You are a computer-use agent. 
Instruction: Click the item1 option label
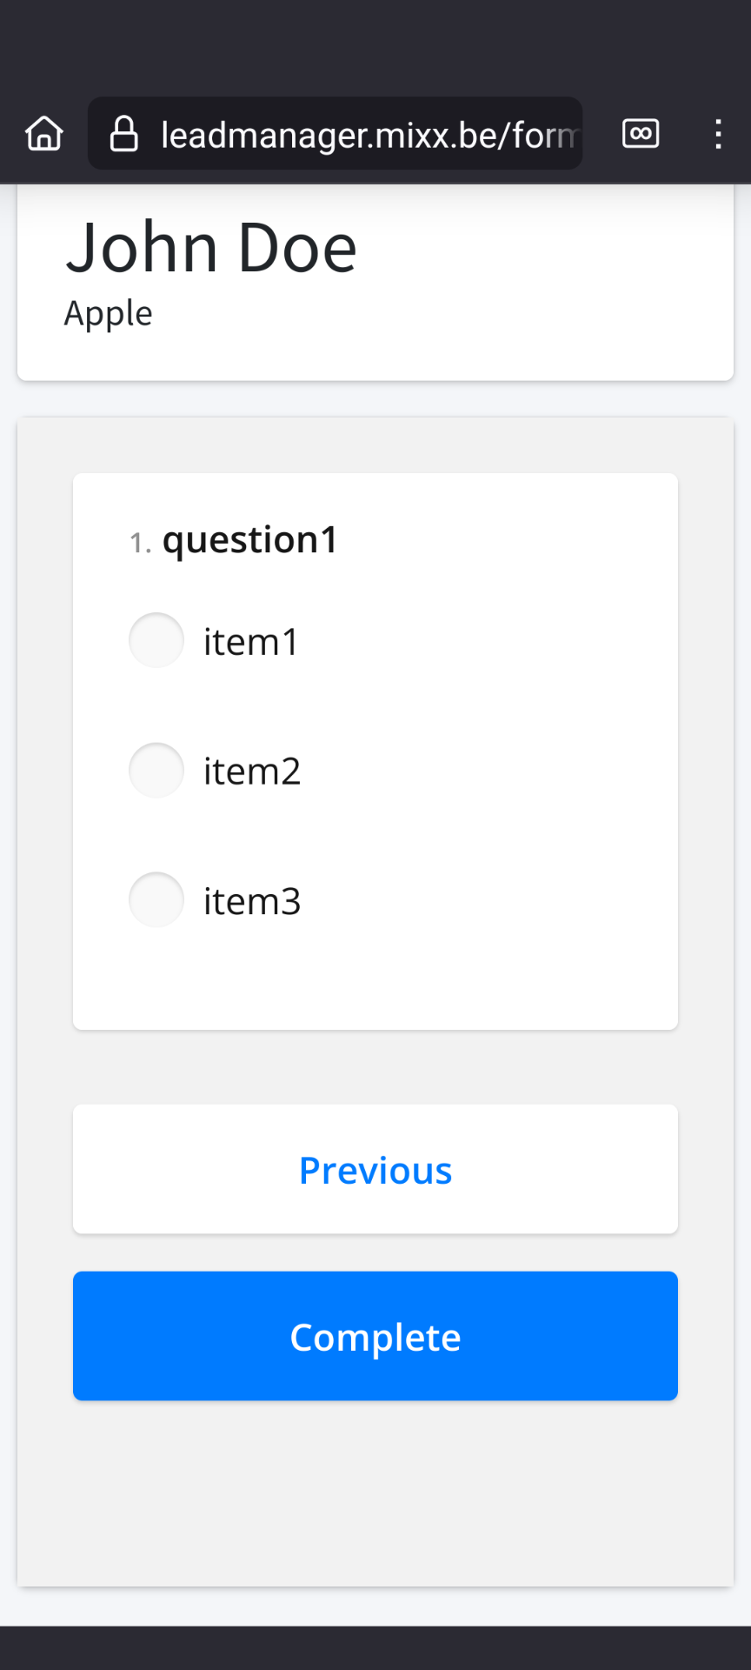click(251, 642)
